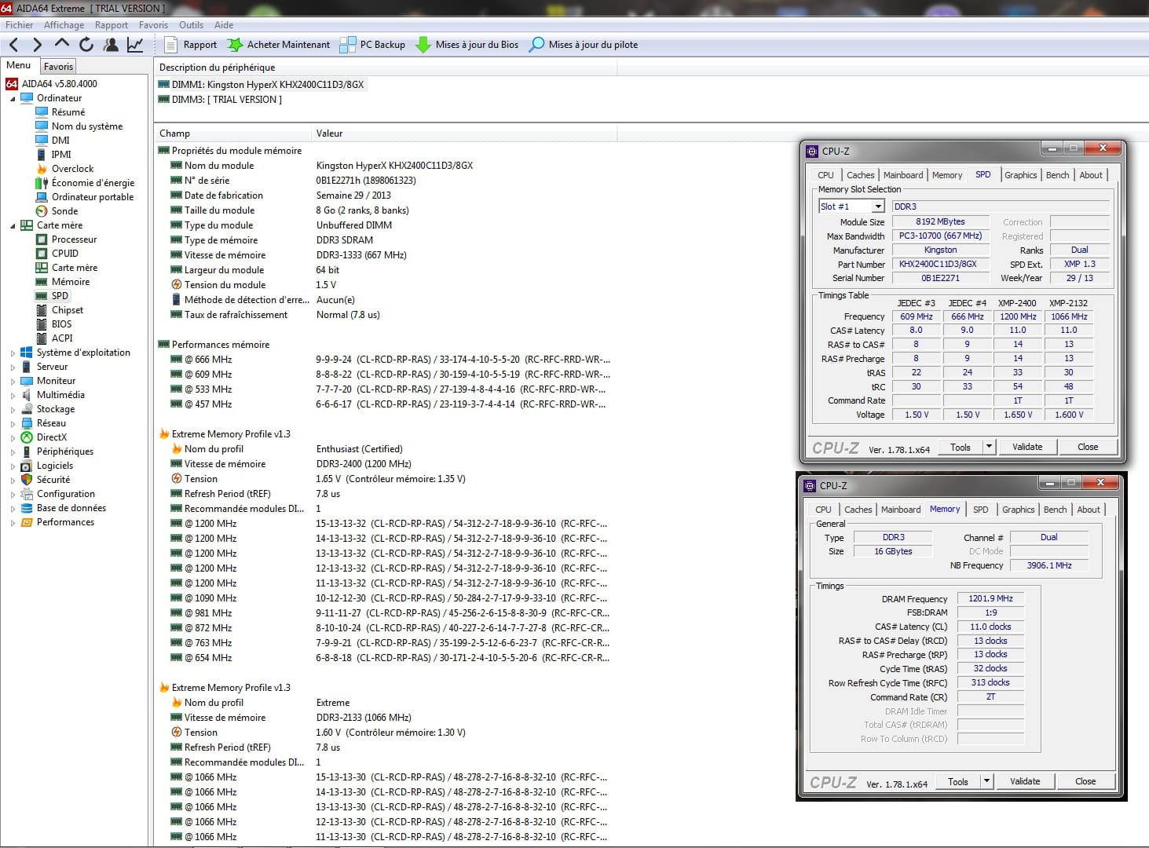
Task: Expand the Moniteur tree node
Action: pyautogui.click(x=13, y=382)
